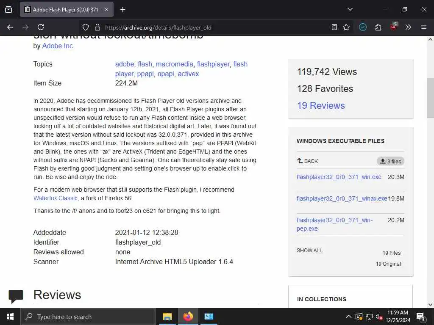Click the 224.2M item size value
Screen dimensions: 434x325
[126, 83]
